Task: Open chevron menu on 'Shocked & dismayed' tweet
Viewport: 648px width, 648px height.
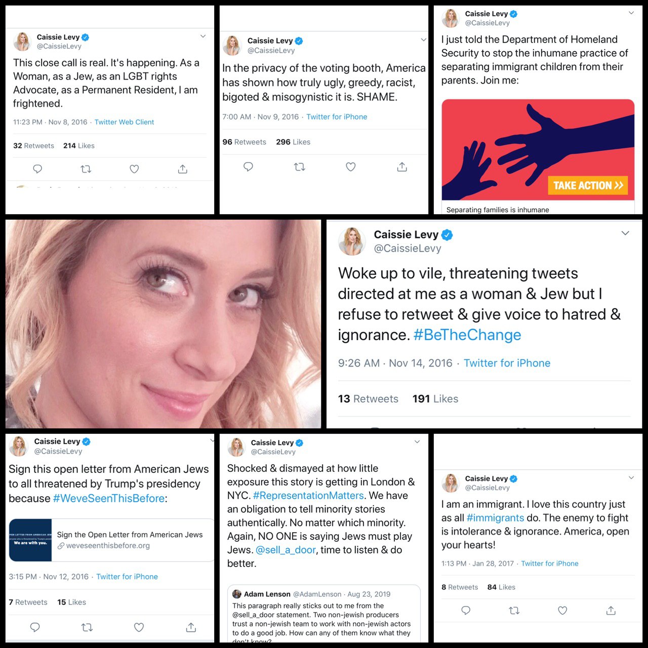Action: point(417,441)
